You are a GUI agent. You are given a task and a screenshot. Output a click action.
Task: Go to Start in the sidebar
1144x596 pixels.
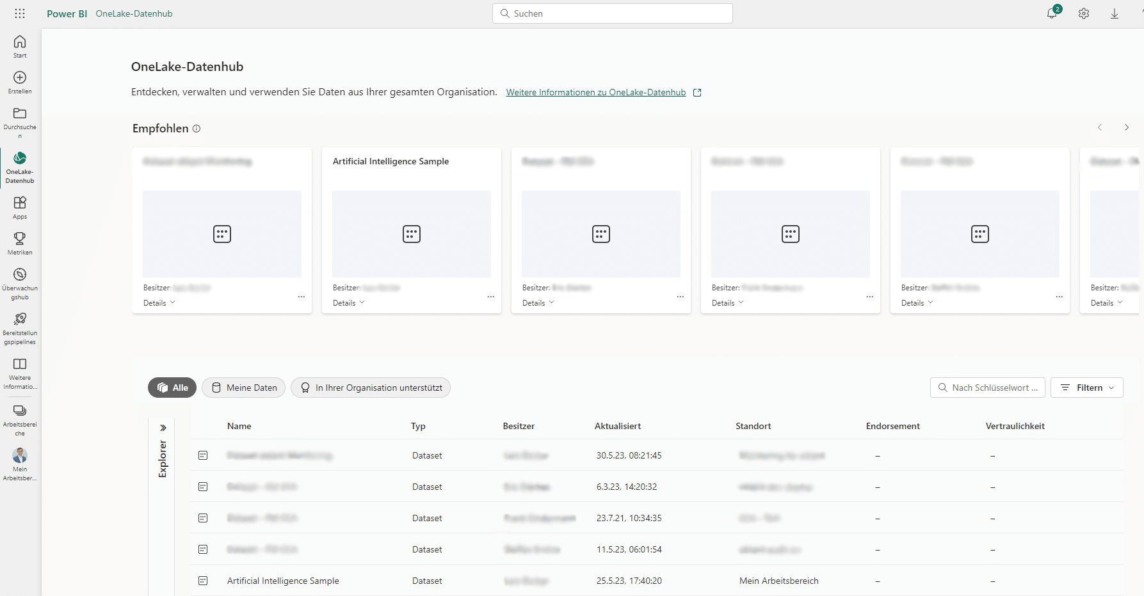(20, 47)
